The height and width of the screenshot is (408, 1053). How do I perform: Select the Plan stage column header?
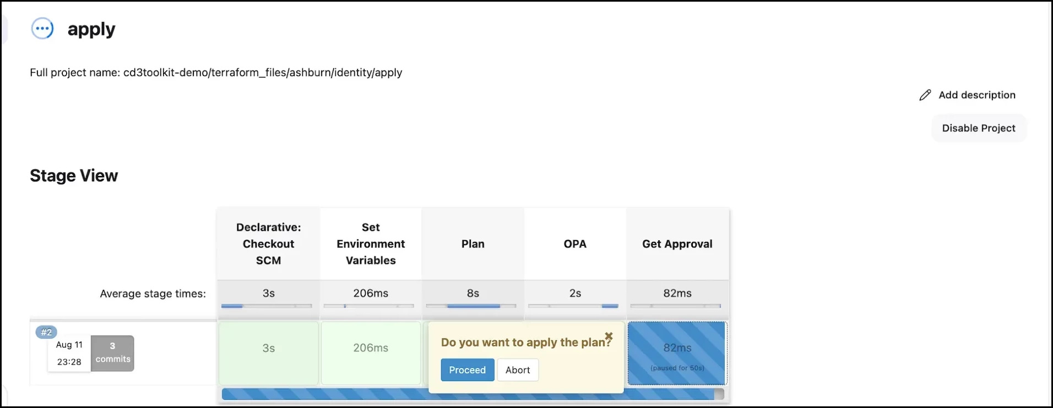click(x=473, y=244)
